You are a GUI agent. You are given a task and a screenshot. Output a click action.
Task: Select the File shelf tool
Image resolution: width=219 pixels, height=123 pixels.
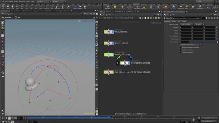[x=85, y=7]
